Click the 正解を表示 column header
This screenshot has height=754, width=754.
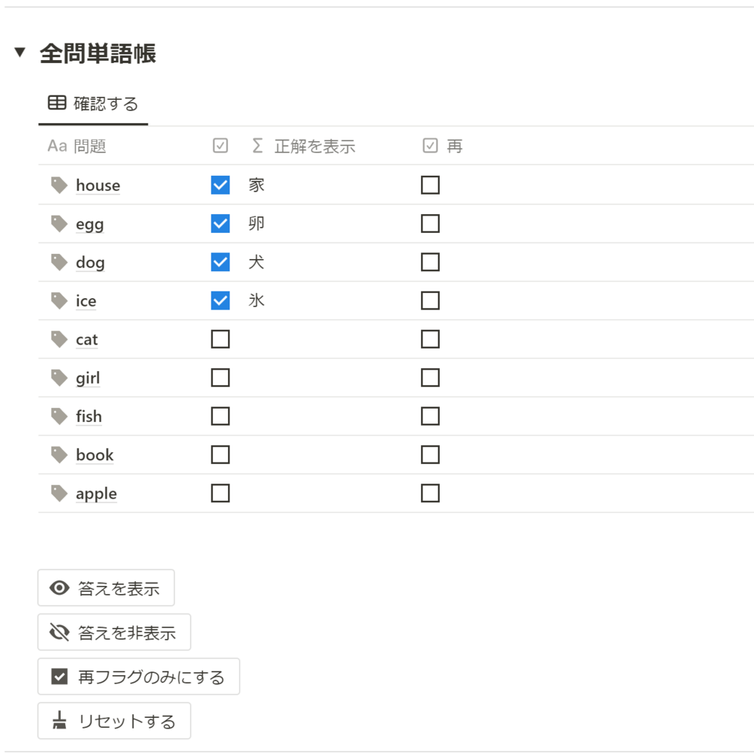click(x=314, y=146)
